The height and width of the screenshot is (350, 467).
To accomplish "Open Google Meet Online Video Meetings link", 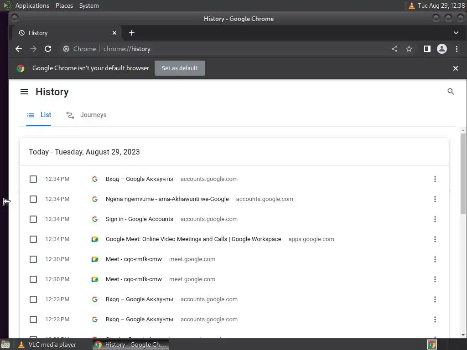I will [193, 239].
